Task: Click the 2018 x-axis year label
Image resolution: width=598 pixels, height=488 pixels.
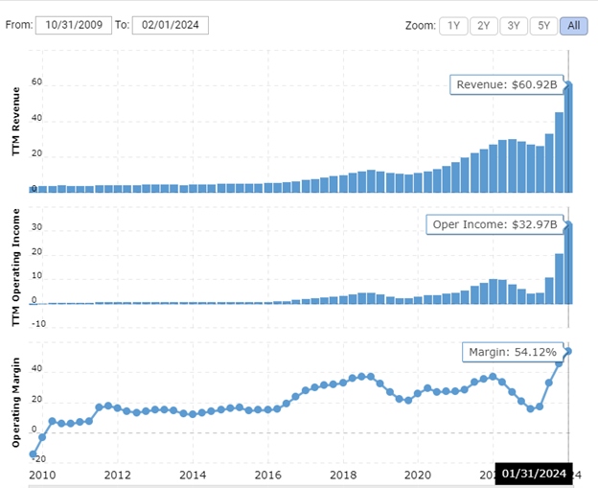Action: [342, 475]
